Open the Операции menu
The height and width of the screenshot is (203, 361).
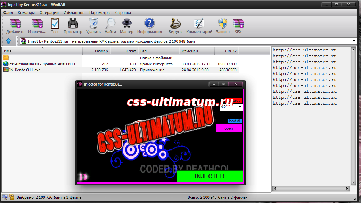49,13
